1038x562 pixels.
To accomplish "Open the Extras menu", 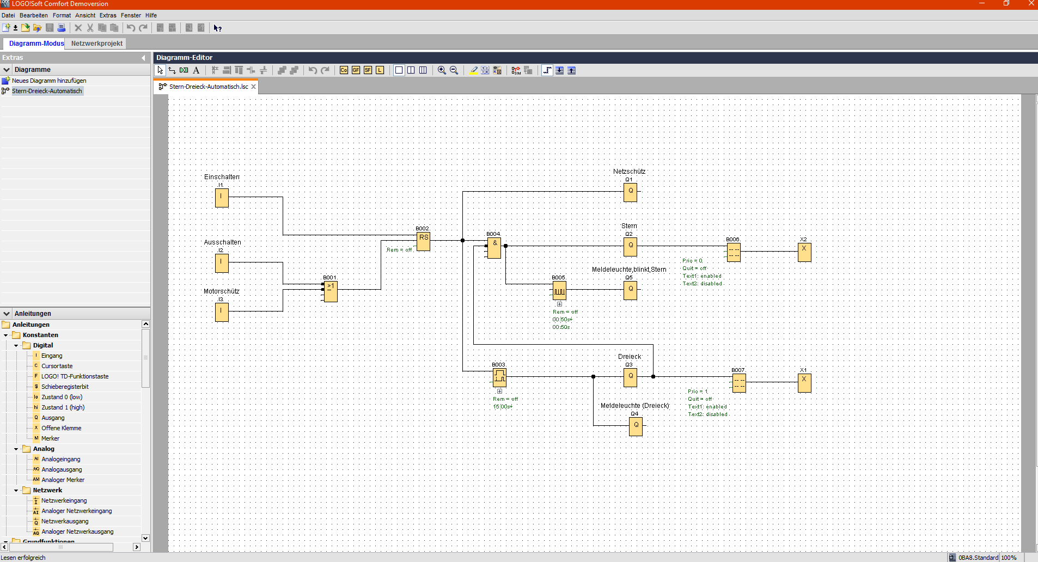I will [108, 15].
